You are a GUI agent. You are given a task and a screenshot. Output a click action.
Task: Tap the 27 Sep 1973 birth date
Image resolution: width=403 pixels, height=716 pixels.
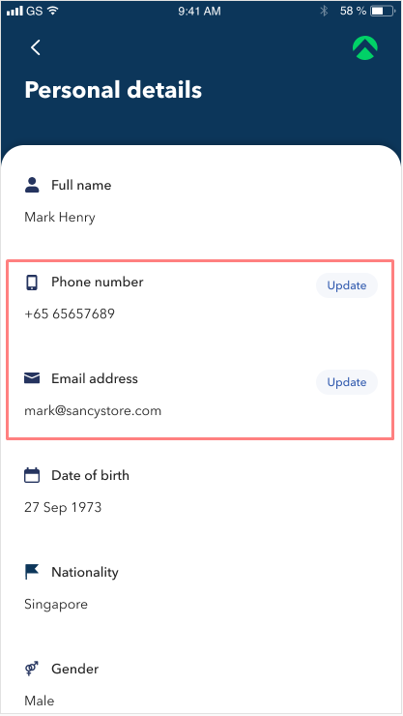[63, 507]
